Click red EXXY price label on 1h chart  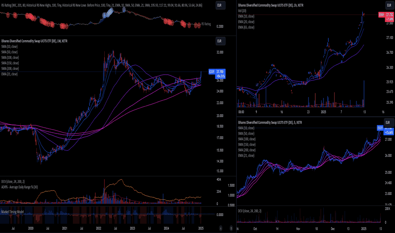point(386,17)
